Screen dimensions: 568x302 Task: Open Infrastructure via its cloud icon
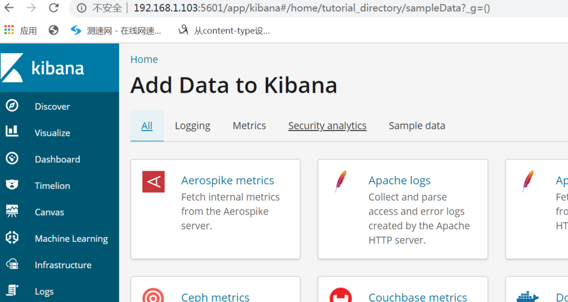tap(12, 264)
